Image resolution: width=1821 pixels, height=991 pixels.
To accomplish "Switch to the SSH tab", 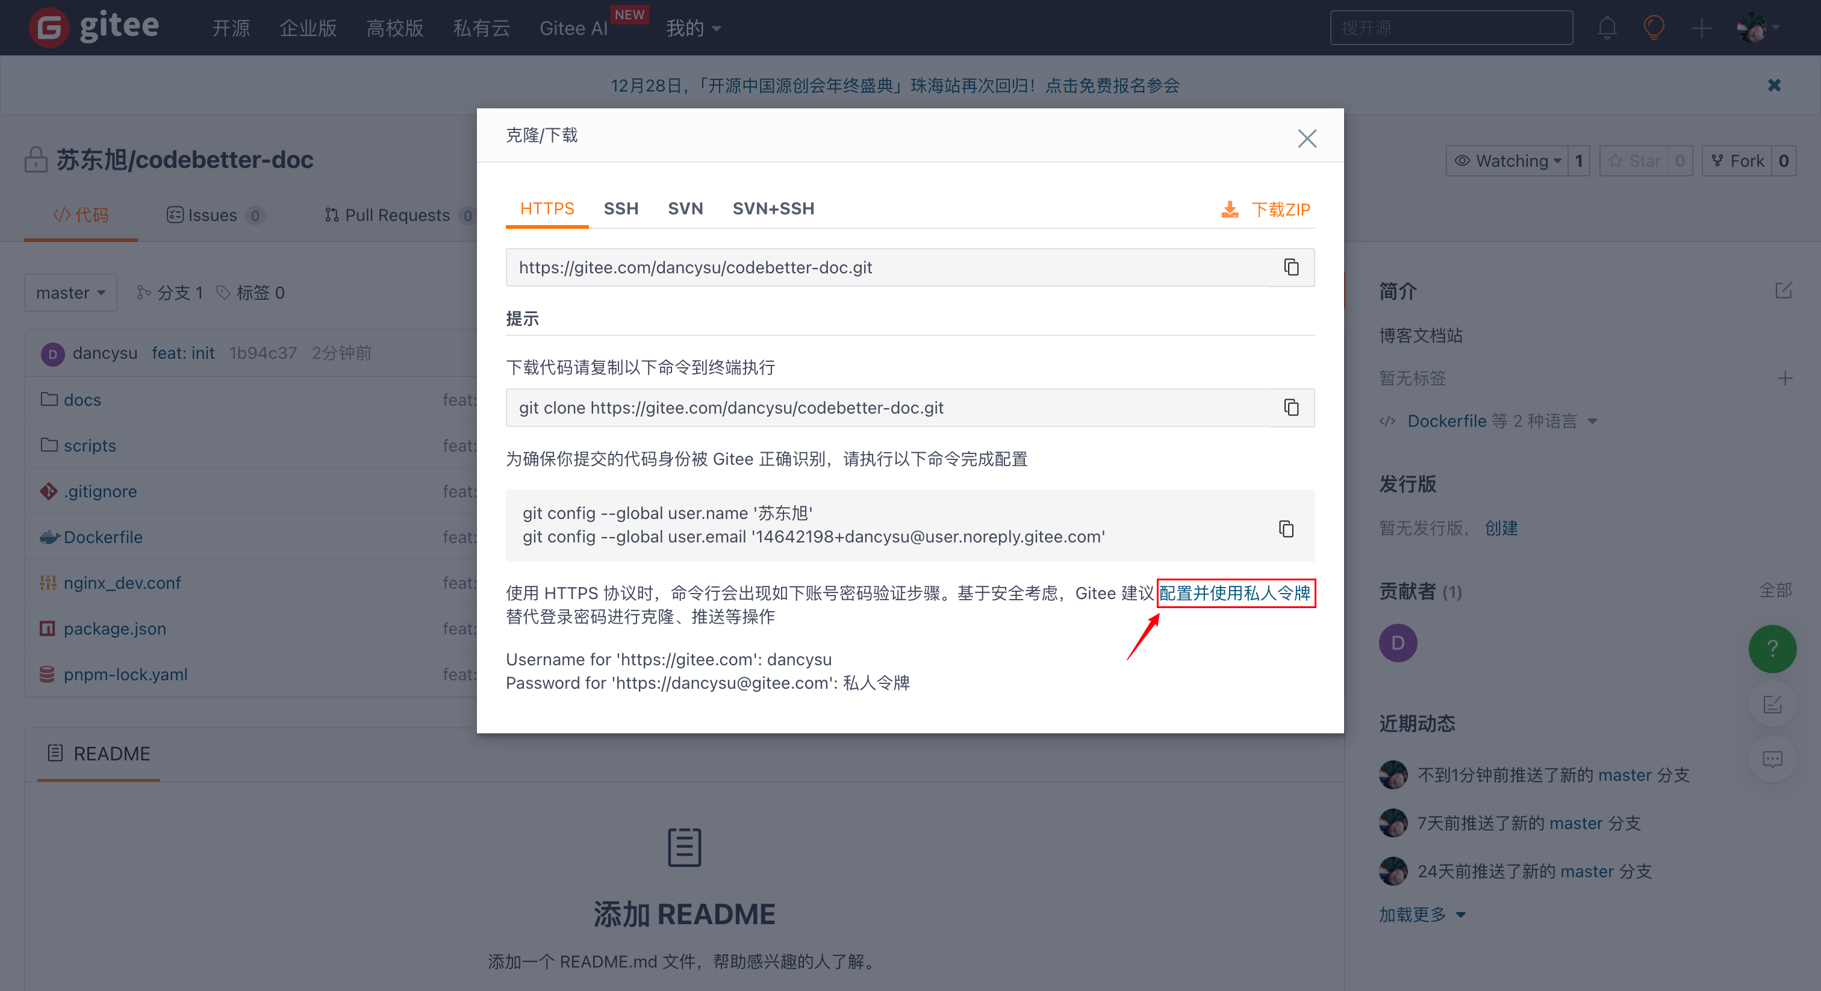I will (621, 208).
